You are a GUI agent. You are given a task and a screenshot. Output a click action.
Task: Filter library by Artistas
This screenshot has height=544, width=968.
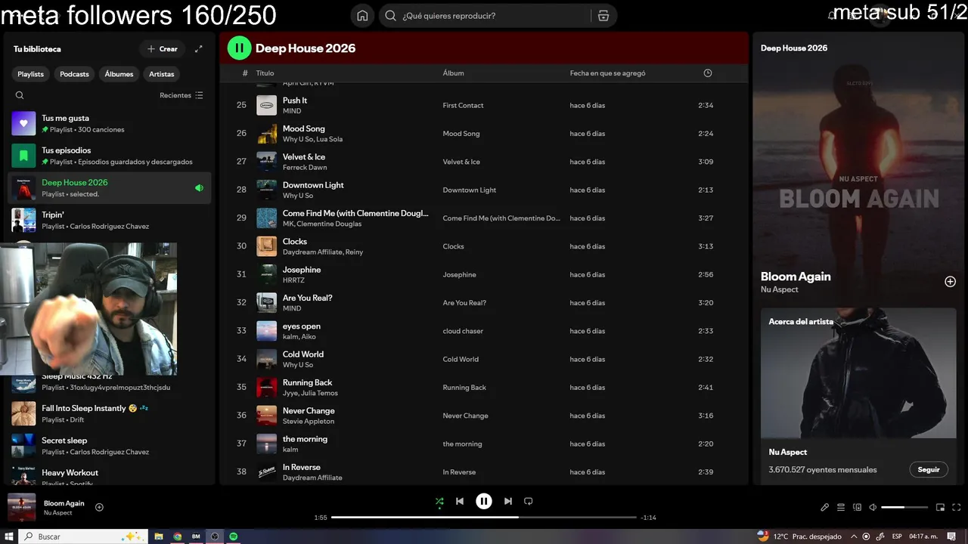(162, 74)
